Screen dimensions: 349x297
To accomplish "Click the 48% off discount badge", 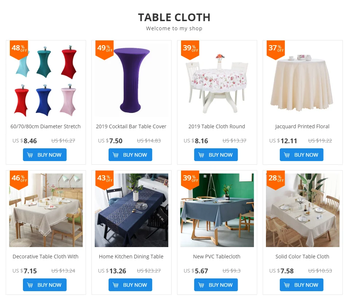I will (x=19, y=50).
